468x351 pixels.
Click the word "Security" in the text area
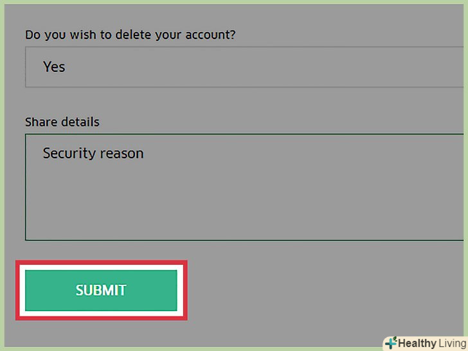(67, 153)
